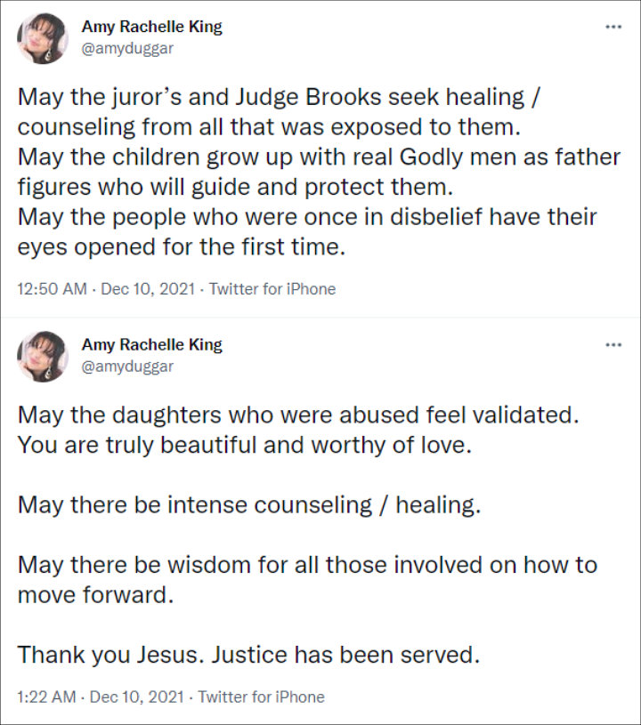Open Twitter for iPhone link on first tweet
641x725 pixels.
coord(272,289)
